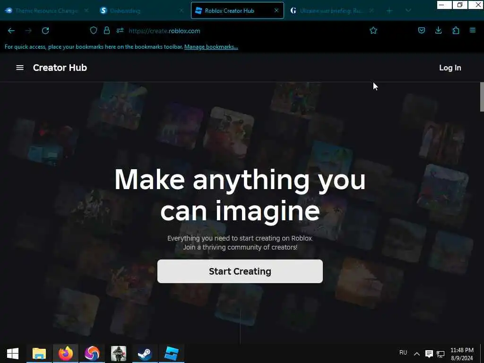The width and height of the screenshot is (484, 363).
Task: Open the Extensions menu
Action: point(456,30)
